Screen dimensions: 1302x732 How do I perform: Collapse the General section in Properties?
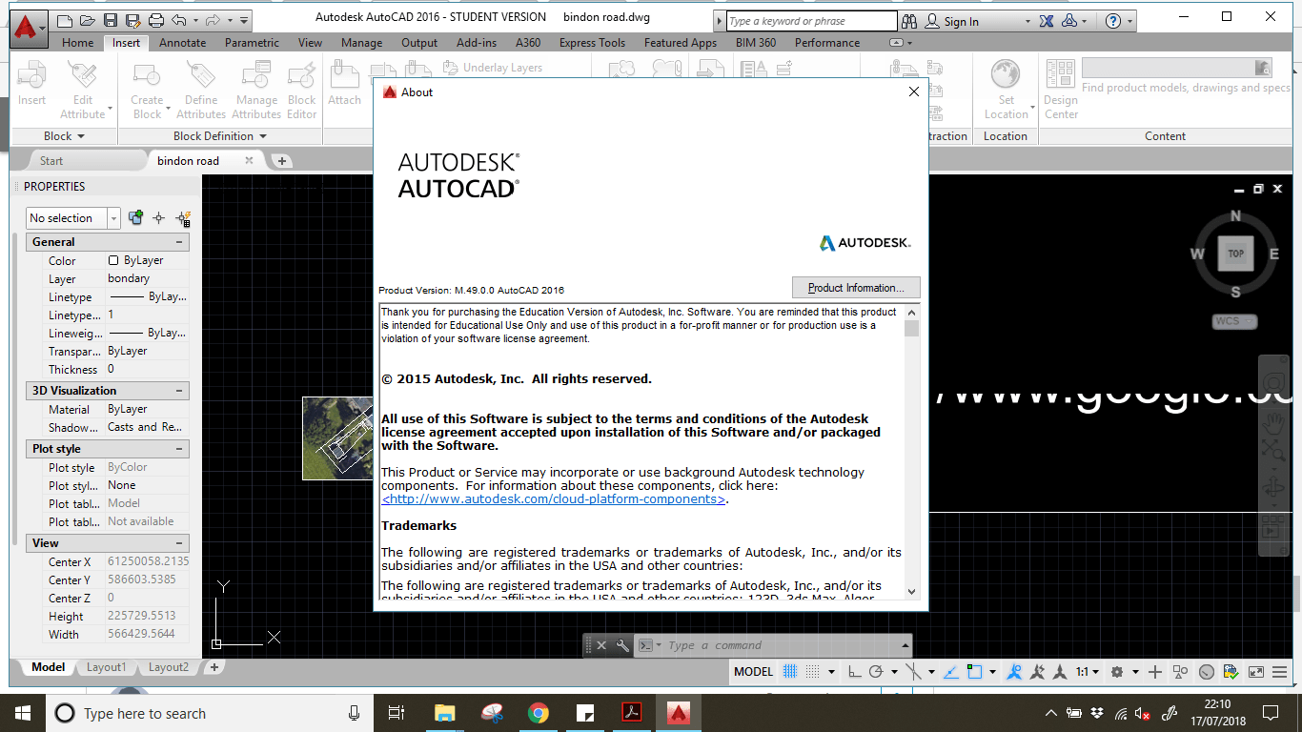tap(179, 242)
